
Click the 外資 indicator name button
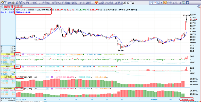point(18,54)
